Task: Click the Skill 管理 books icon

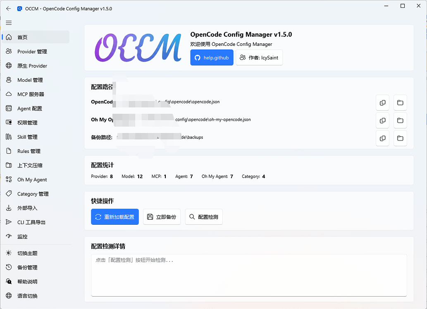Action: (x=9, y=137)
